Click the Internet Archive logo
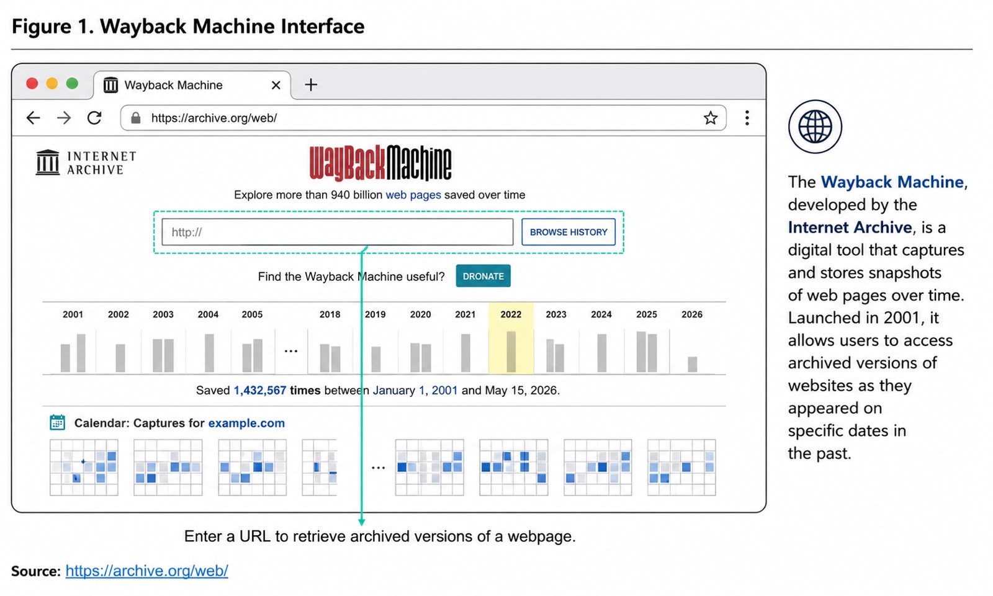This screenshot has width=993, height=596. [x=86, y=163]
